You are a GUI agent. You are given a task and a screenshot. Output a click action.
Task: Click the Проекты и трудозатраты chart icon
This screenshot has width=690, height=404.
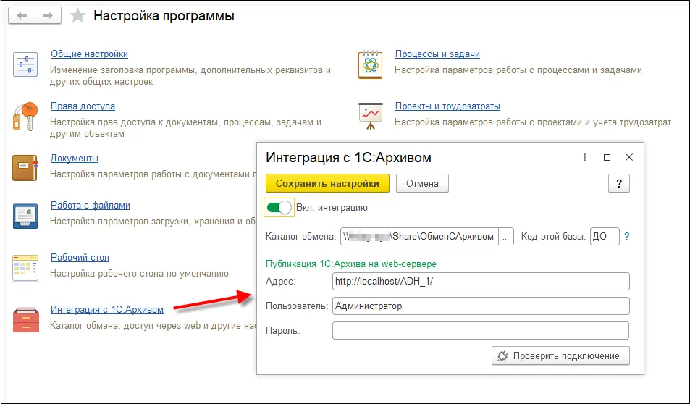pos(370,116)
